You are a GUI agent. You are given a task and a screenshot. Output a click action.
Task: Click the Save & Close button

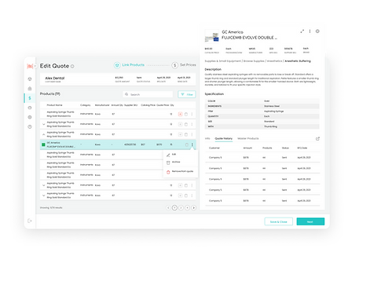point(279,221)
